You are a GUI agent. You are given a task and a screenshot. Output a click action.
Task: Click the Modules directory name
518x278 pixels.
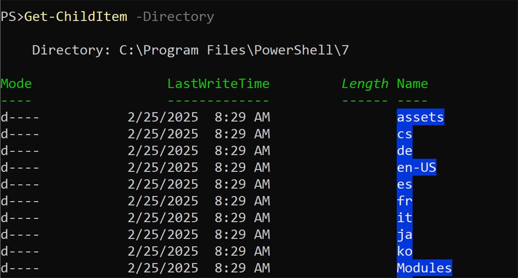(x=424, y=268)
